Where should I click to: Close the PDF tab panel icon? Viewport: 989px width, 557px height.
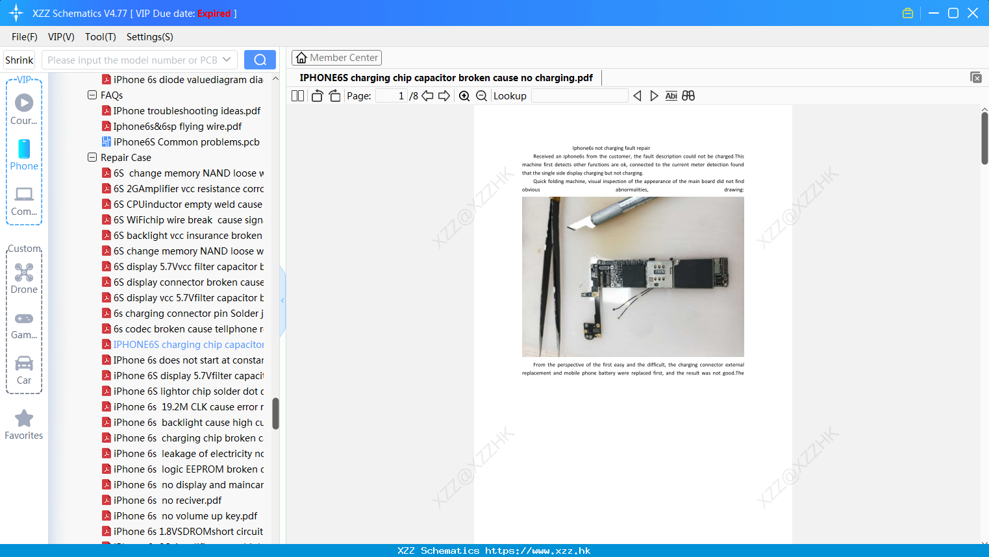click(x=976, y=77)
